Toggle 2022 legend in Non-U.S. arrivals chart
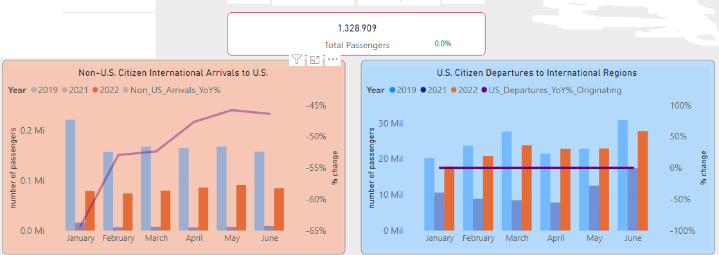 point(105,90)
